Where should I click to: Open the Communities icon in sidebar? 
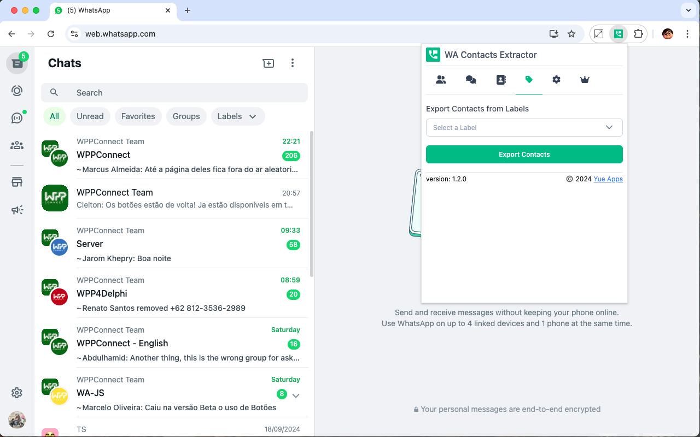17,145
